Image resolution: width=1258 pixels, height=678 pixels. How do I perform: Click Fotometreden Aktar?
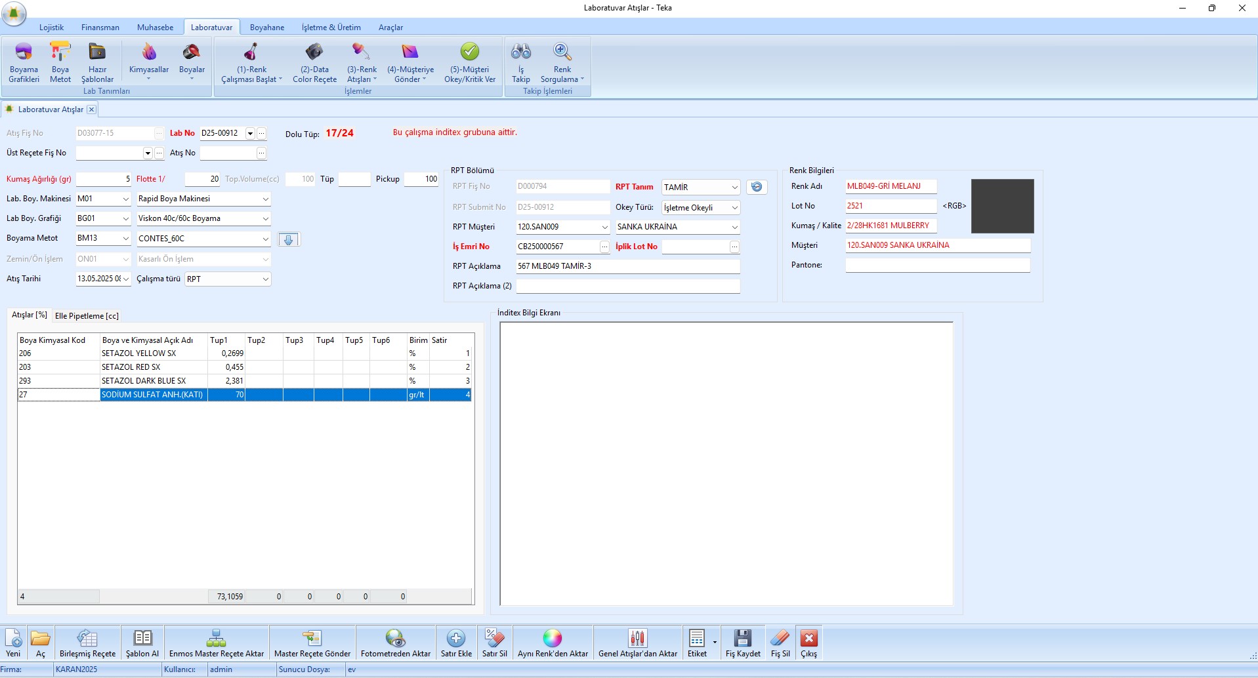tap(396, 643)
